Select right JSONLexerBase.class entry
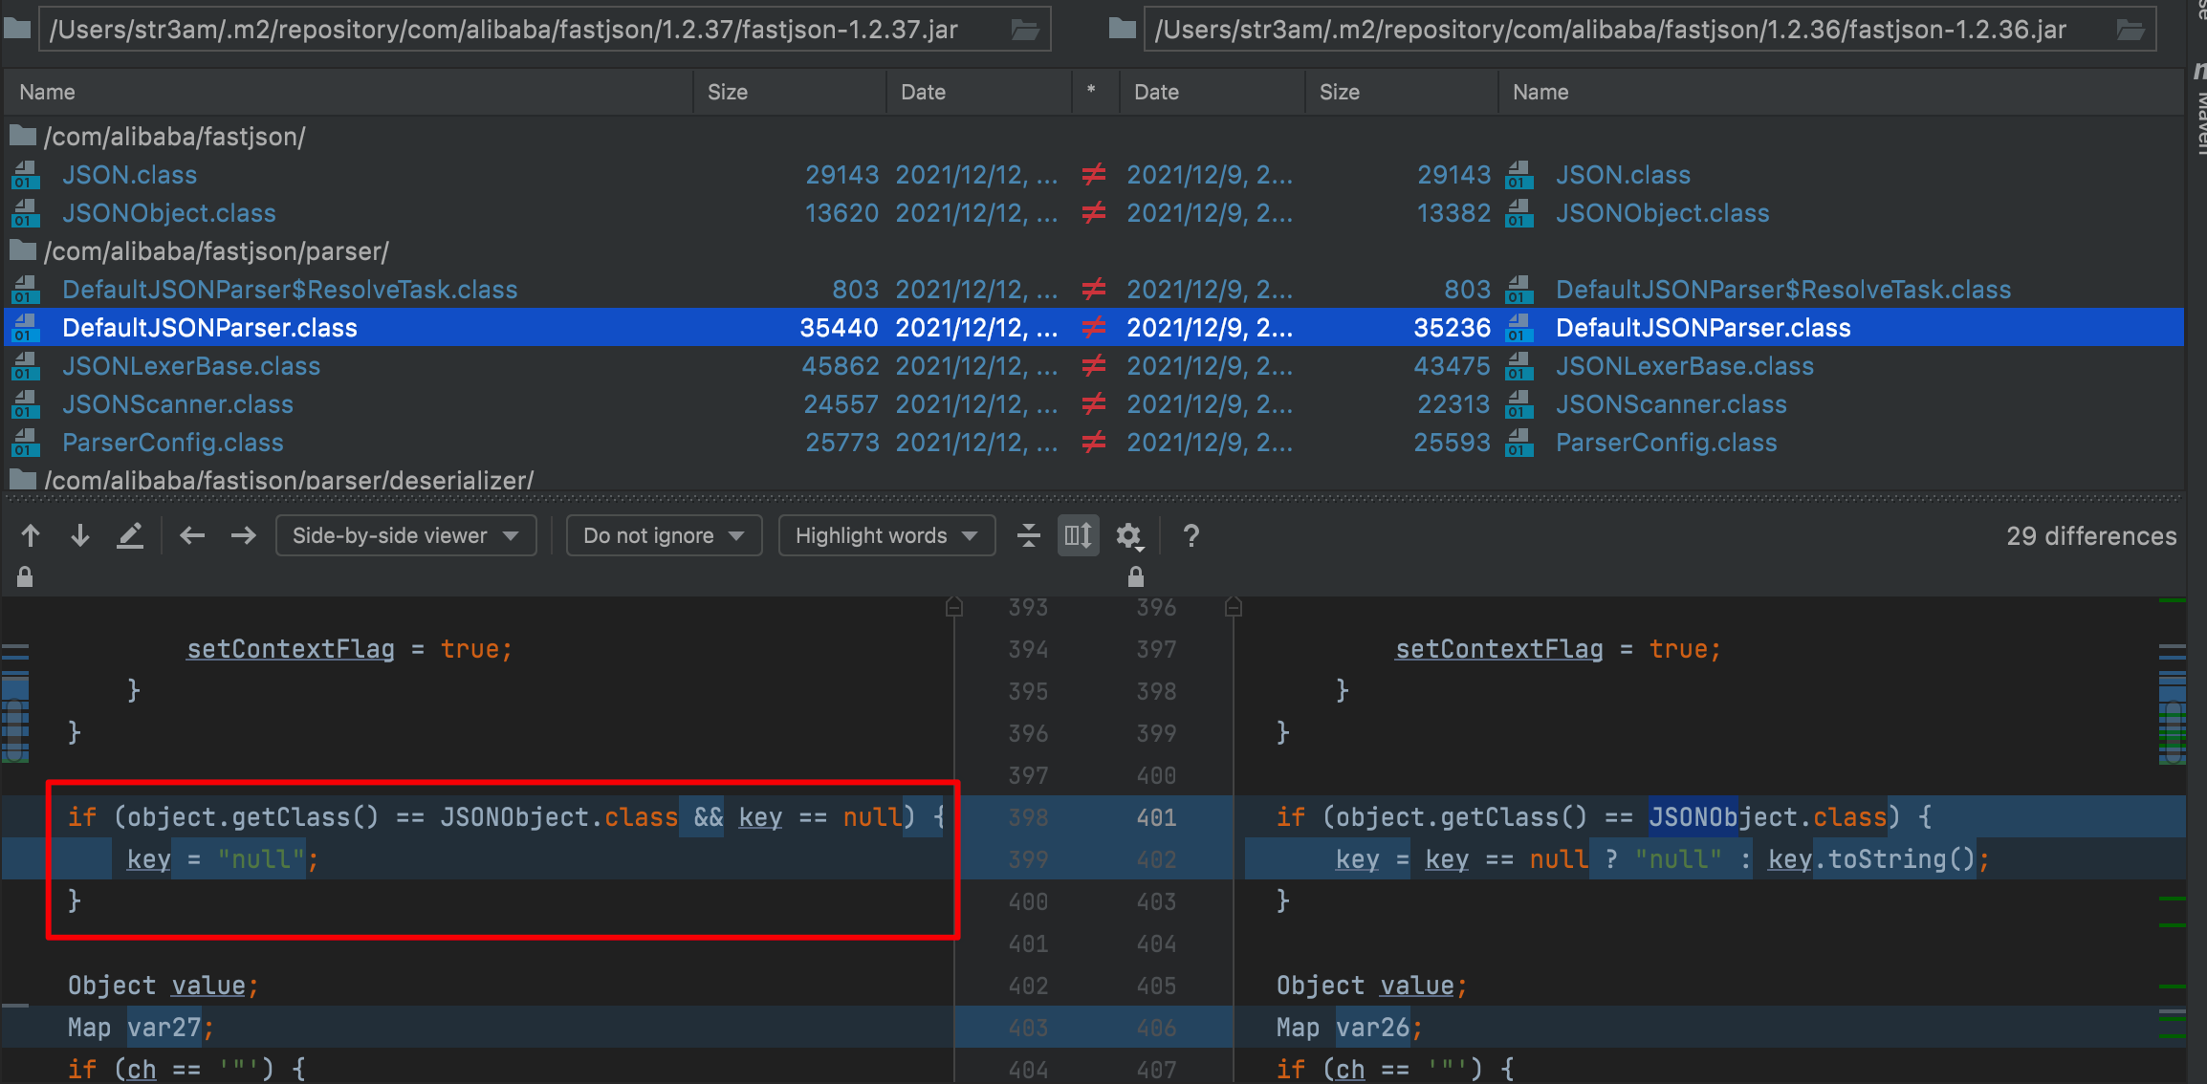 pyautogui.click(x=1685, y=365)
